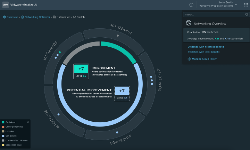Image resolution: width=250 pixels, height=150 pixels.
Task: Click the 'POTENTIAL IMPROVEMENT' heading text
Action: tap(89, 90)
